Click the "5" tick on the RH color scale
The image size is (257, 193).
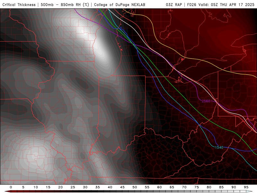[23, 187]
